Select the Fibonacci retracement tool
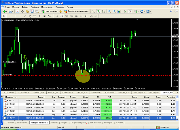 (35, 16)
